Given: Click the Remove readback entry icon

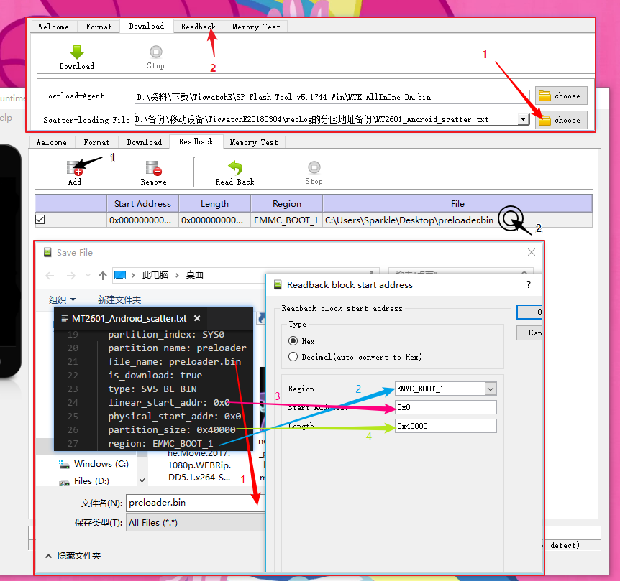Looking at the screenshot, I should (x=153, y=168).
